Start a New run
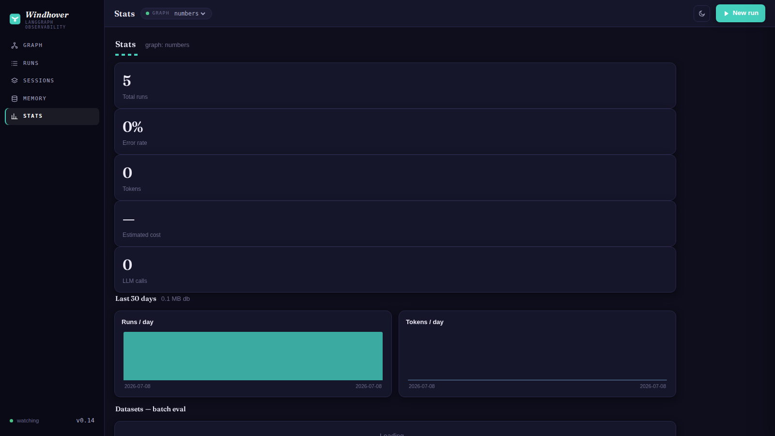 pos(741,14)
